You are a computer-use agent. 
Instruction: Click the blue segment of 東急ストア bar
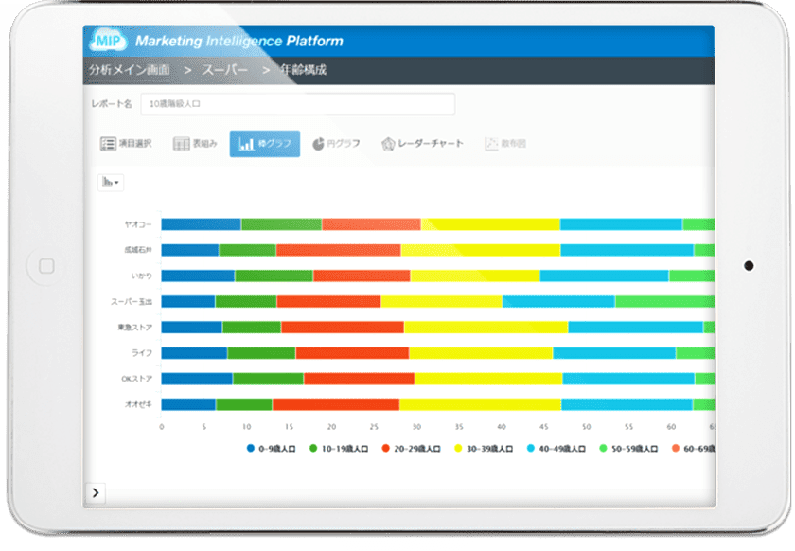tap(191, 328)
